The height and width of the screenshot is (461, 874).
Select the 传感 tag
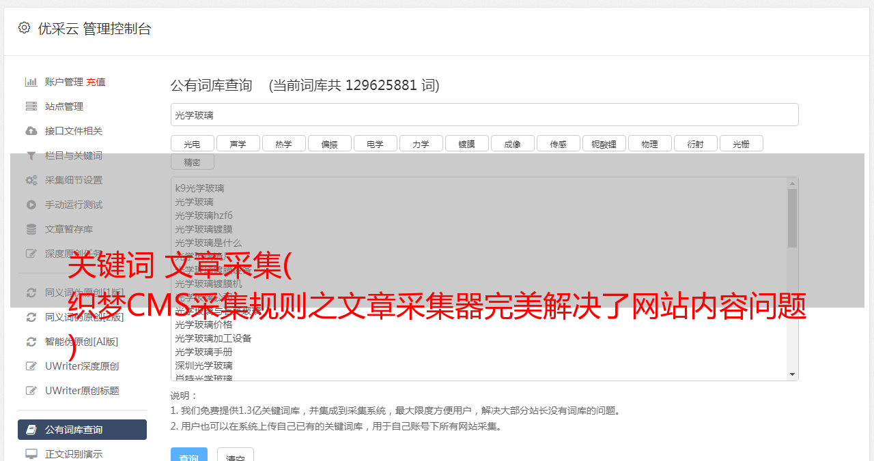(x=558, y=143)
